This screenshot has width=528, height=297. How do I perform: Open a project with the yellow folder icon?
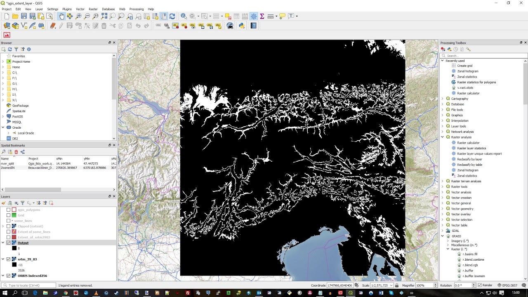pos(15,16)
